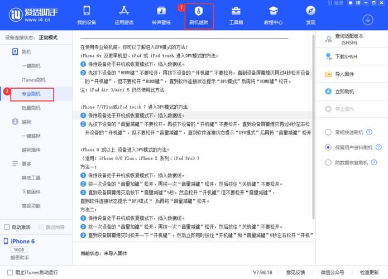This screenshot has width=388, height=279.
Task: Select 越狱插件 in sidebar
Action: (31, 150)
